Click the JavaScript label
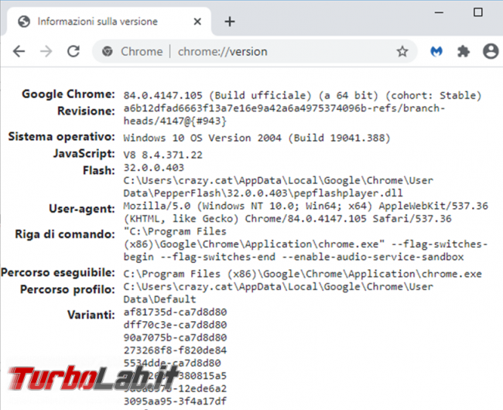This screenshot has width=503, height=410. pos(84,153)
